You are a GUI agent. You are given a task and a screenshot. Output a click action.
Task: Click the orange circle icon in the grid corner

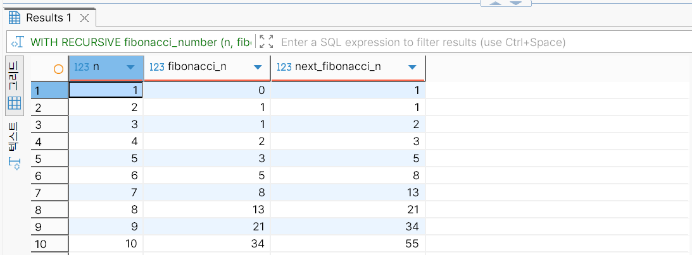(59, 68)
